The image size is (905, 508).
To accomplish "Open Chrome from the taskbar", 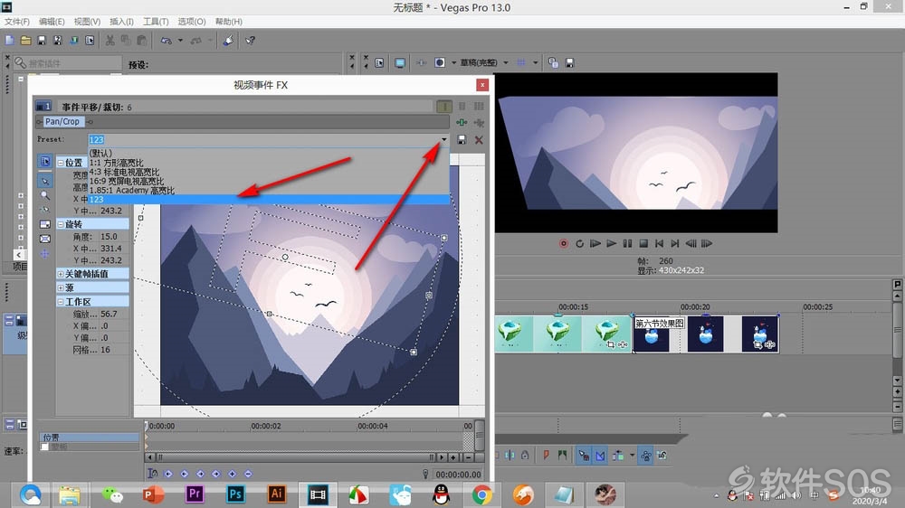I will pos(482,494).
